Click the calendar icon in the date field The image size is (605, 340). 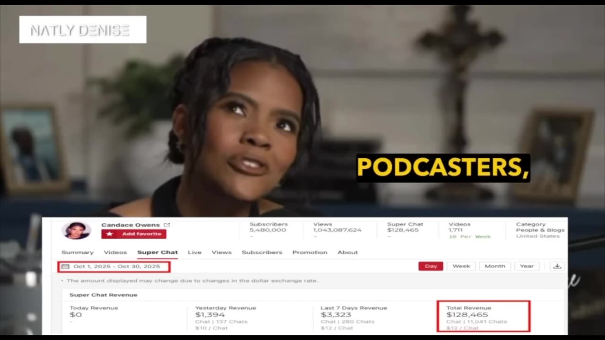(x=65, y=266)
